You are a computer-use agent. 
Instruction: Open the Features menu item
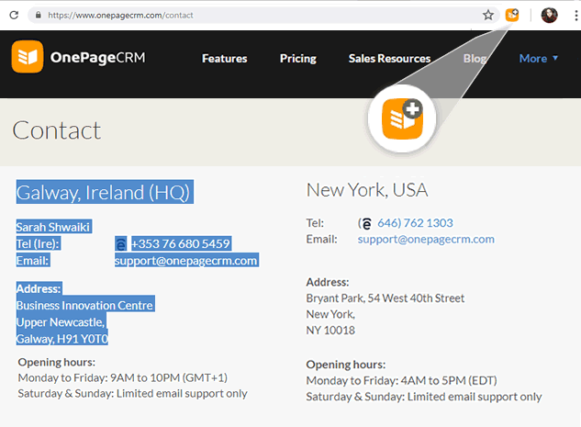coord(225,59)
